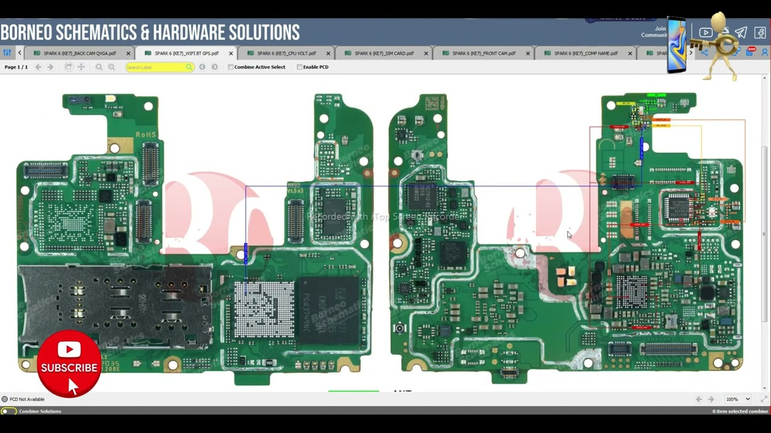
Task: Click the bottom-bar next arrow
Action: (x=711, y=399)
